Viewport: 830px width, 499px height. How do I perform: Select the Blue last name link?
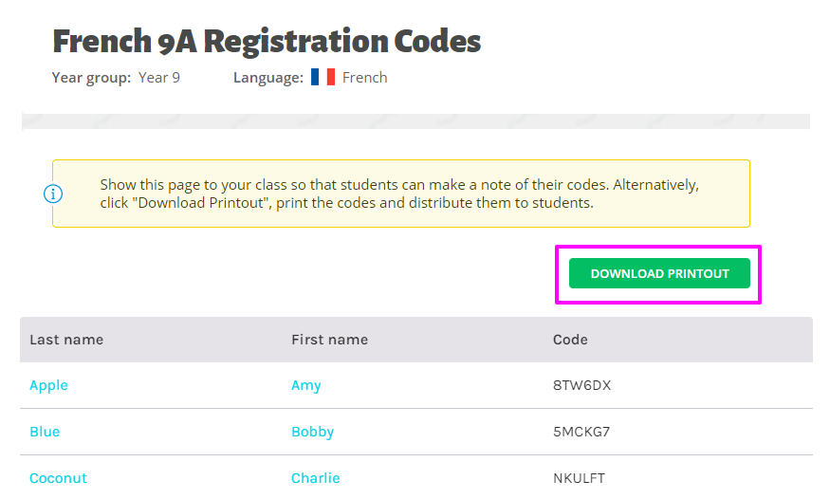(45, 432)
